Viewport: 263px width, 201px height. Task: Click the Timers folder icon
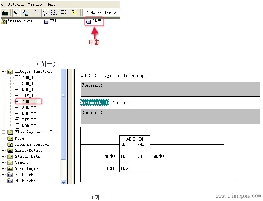tap(10, 163)
